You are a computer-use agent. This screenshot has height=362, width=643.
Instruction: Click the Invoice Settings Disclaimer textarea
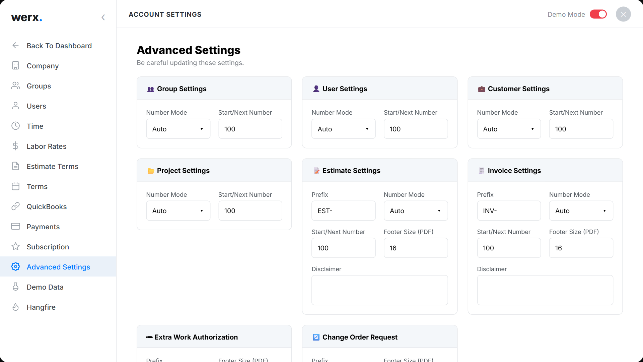click(545, 290)
